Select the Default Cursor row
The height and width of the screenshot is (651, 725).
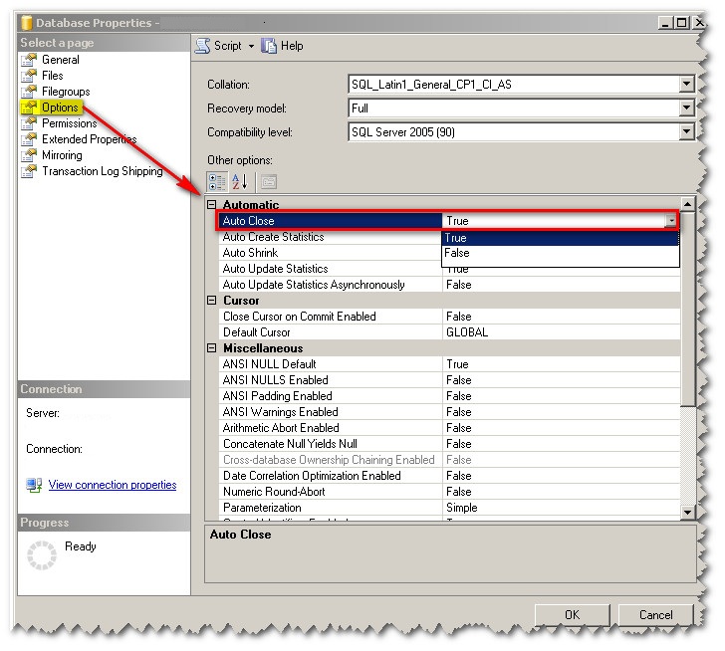tap(449, 332)
